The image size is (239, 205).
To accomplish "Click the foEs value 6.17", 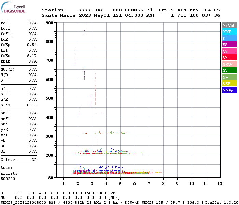I will [32, 56].
